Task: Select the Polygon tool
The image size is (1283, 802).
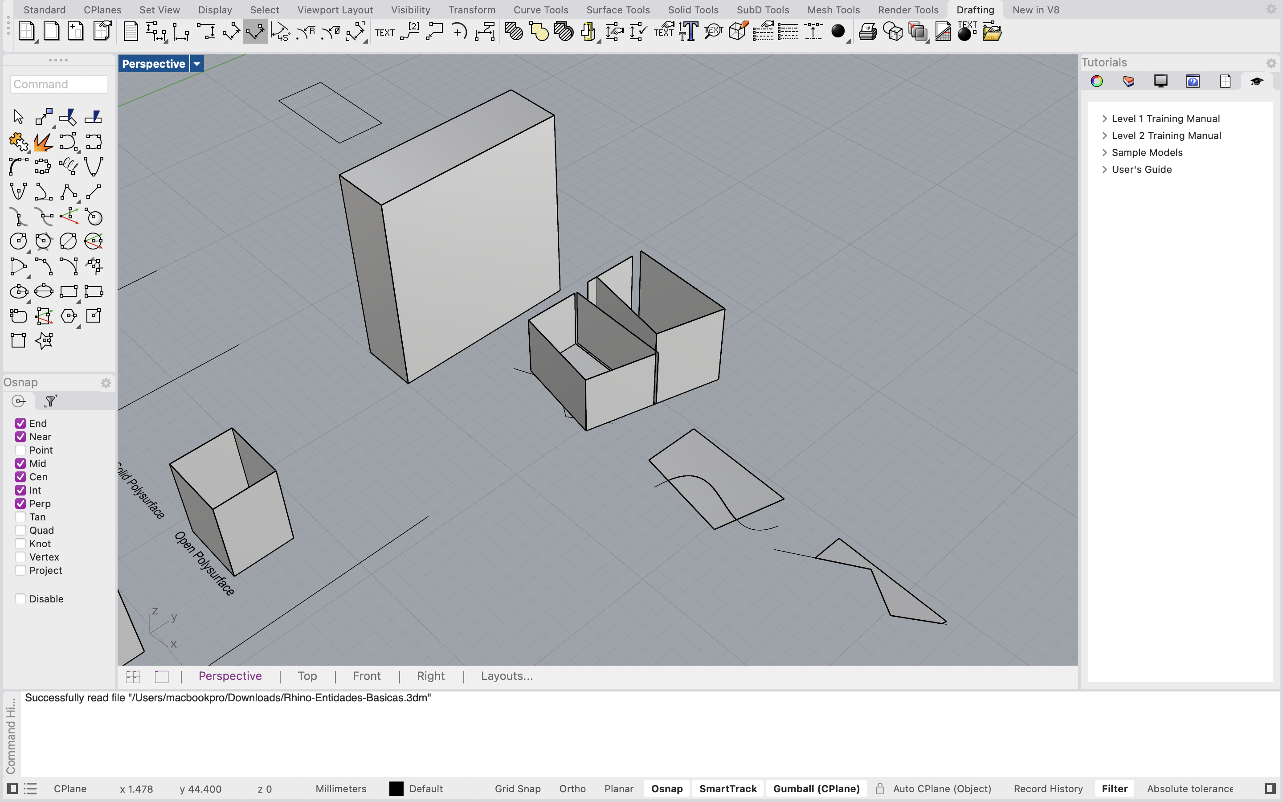Action: 69,316
